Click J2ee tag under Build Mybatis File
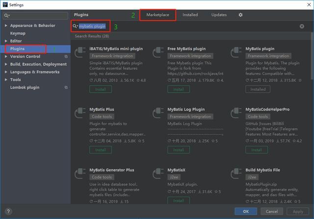 point(252,177)
